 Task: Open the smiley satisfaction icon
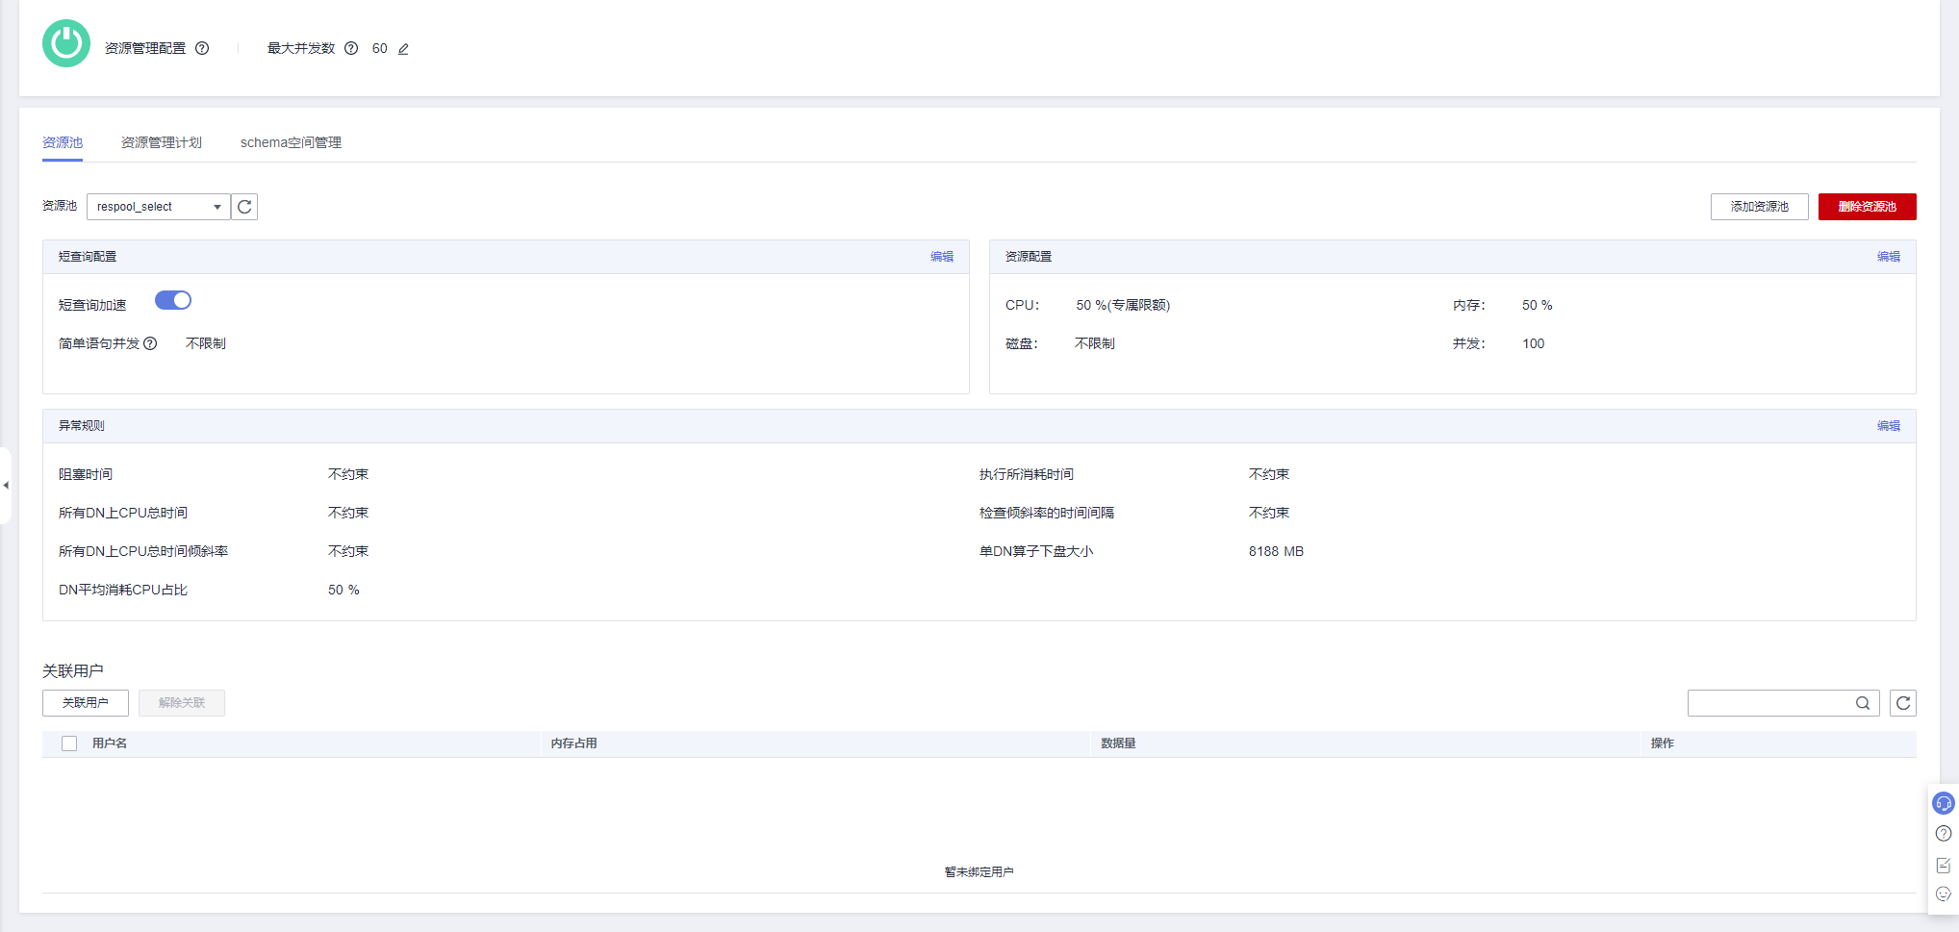point(1944,894)
